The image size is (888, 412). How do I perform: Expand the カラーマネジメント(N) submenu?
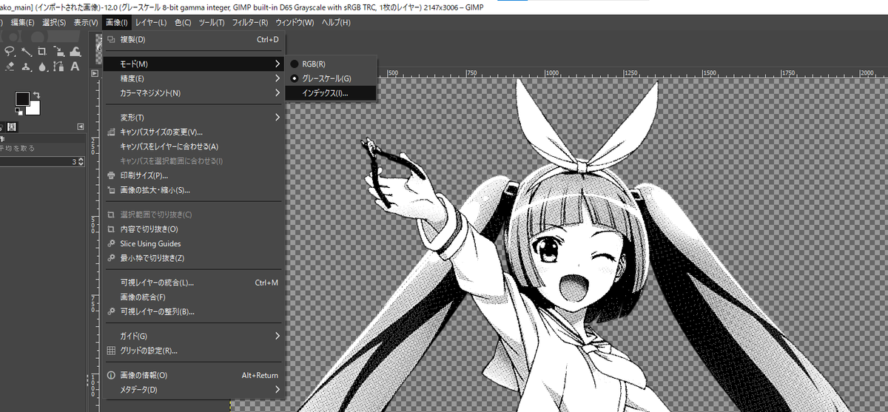point(192,93)
